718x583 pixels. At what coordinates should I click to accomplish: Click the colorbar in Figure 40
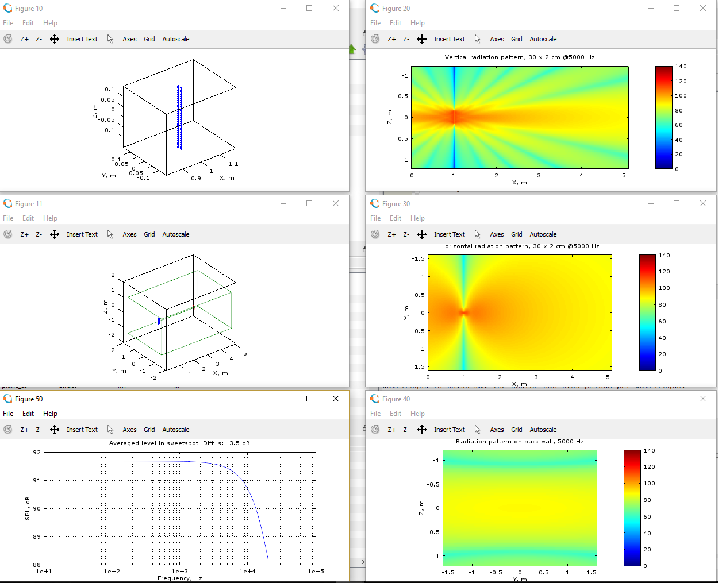pyautogui.click(x=632, y=508)
